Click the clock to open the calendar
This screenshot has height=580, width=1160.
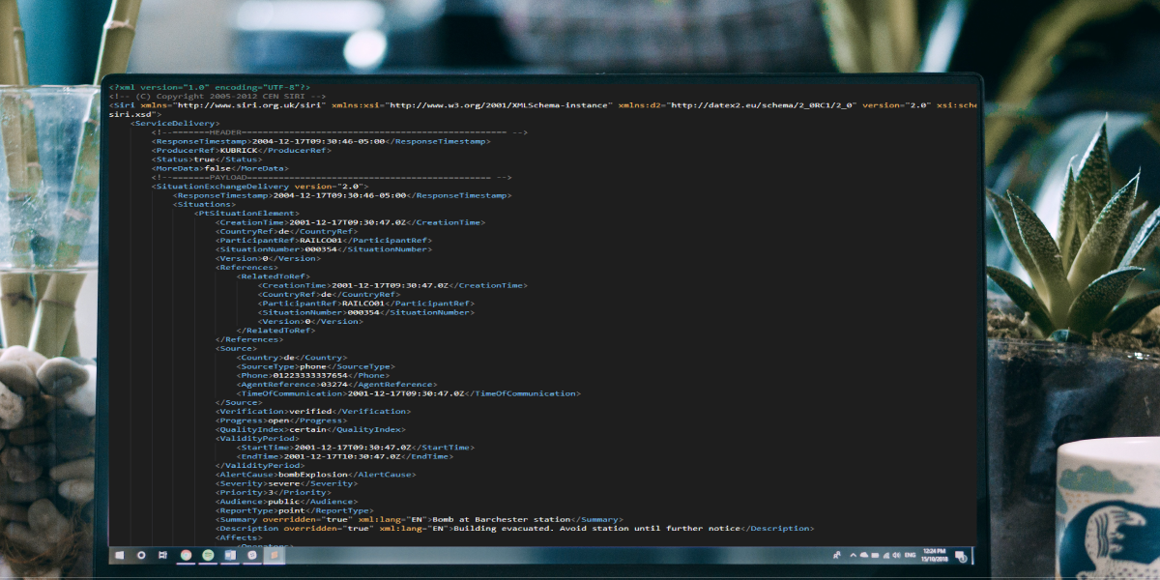pyautogui.click(x=933, y=557)
